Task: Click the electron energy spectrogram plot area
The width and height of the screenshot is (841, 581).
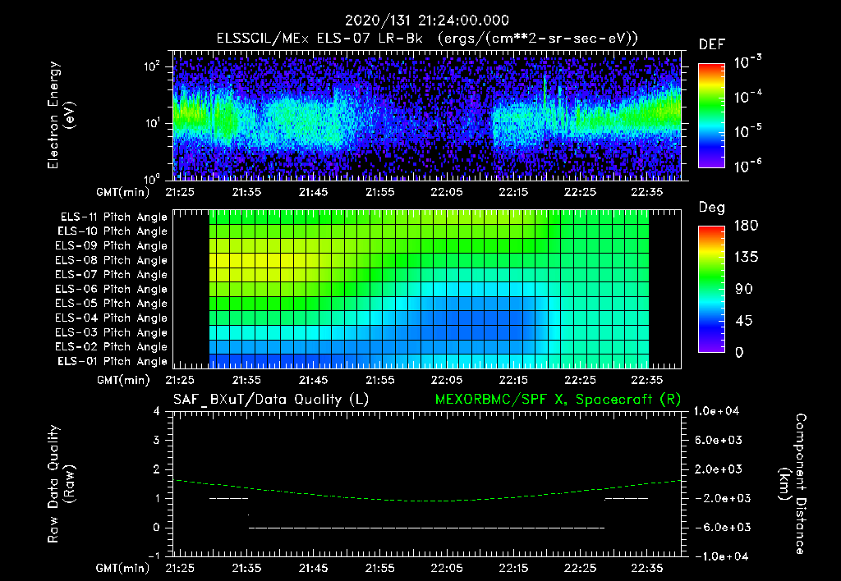Action: pyautogui.click(x=427, y=116)
